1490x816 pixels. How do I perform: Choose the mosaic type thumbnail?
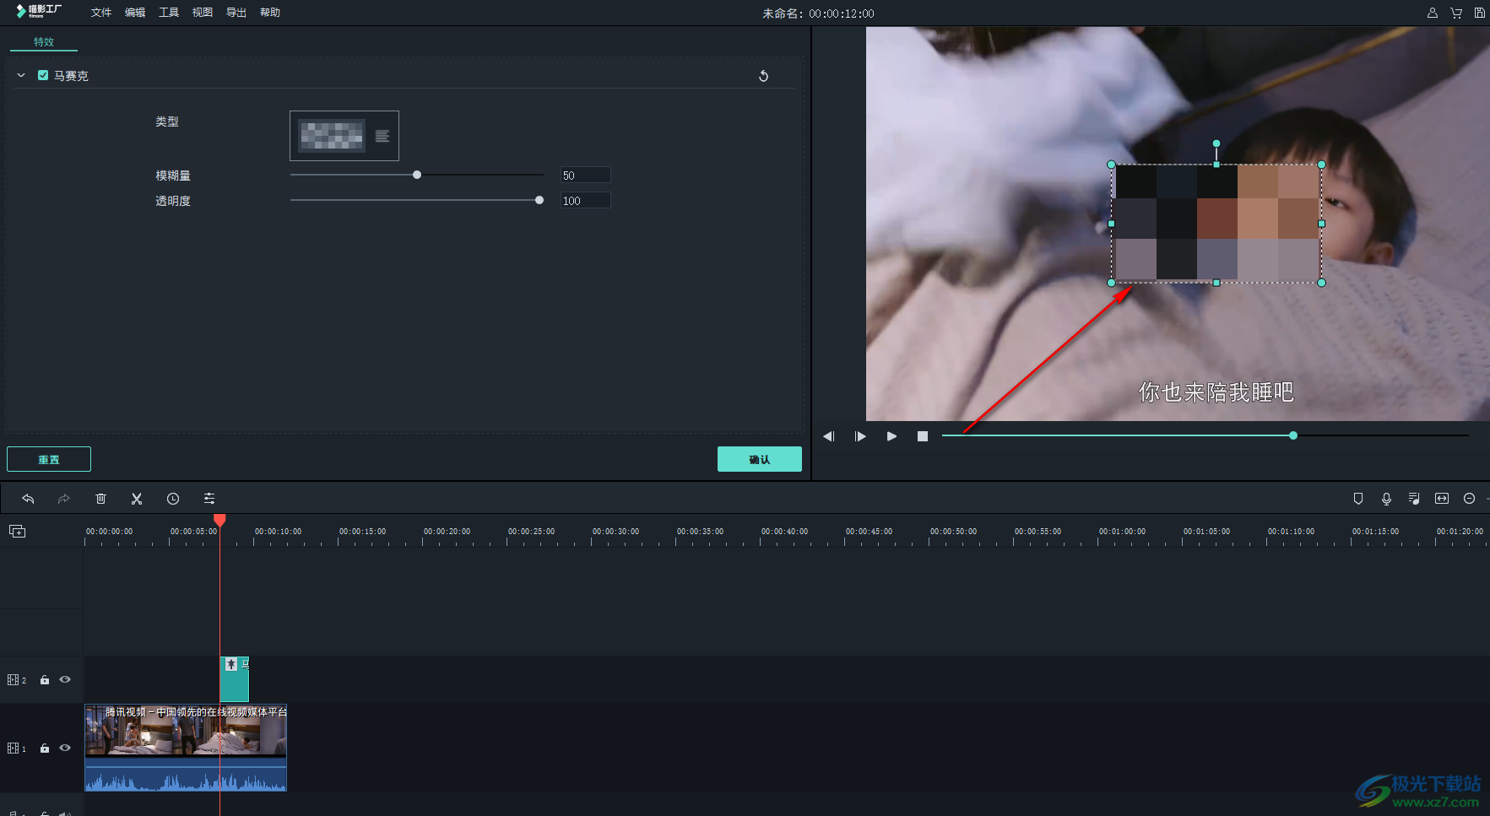333,136
